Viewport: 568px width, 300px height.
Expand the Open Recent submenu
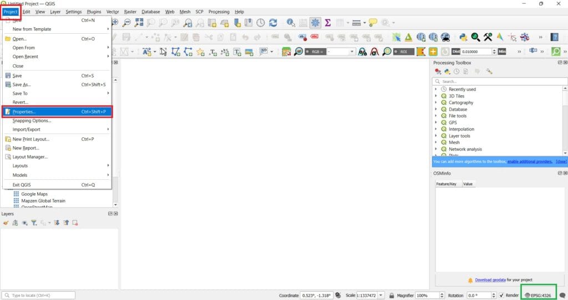click(x=57, y=57)
